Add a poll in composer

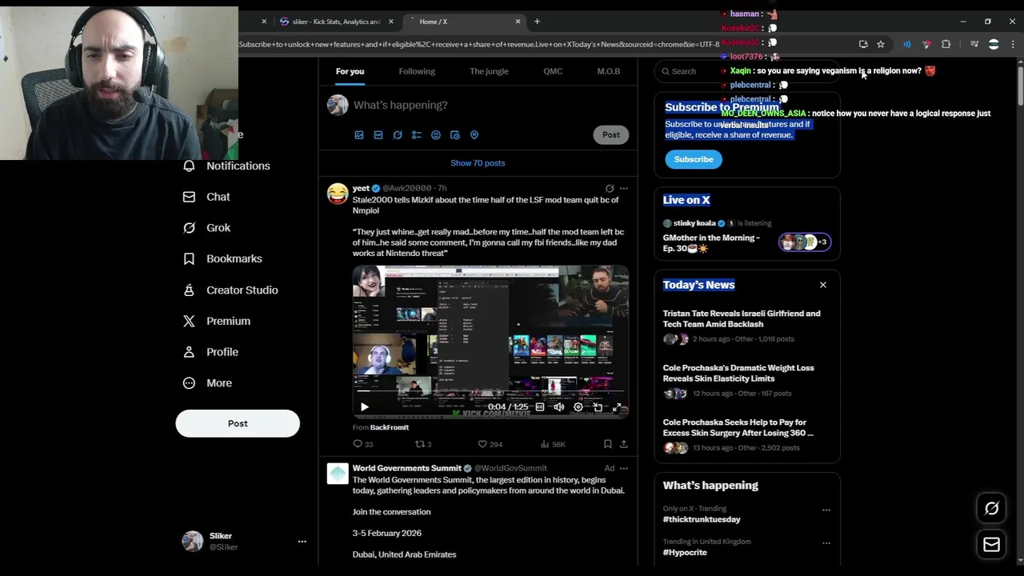coord(417,135)
